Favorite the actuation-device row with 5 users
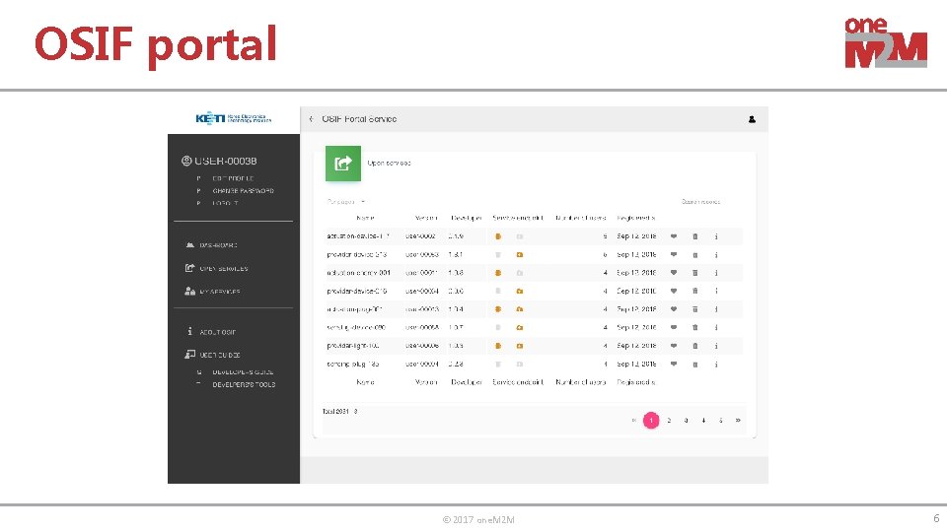Screen dimensions: 947x532 point(674,236)
